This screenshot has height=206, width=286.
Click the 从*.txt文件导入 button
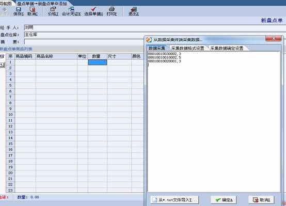pos(174,200)
